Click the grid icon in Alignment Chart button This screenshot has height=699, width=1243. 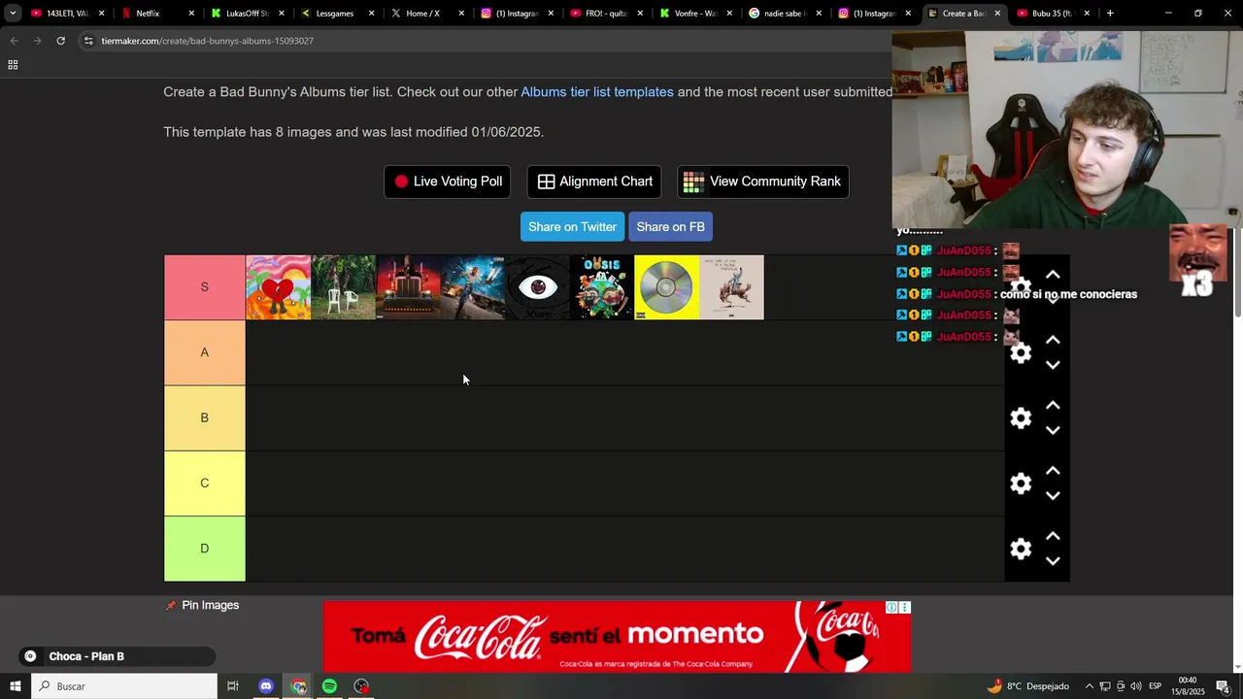coord(546,182)
